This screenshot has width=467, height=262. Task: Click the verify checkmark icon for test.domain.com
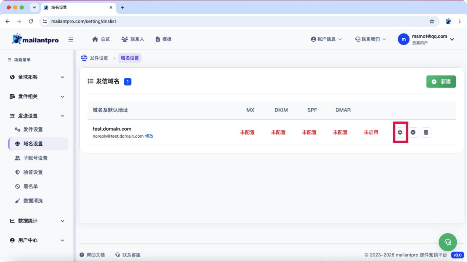(x=413, y=132)
